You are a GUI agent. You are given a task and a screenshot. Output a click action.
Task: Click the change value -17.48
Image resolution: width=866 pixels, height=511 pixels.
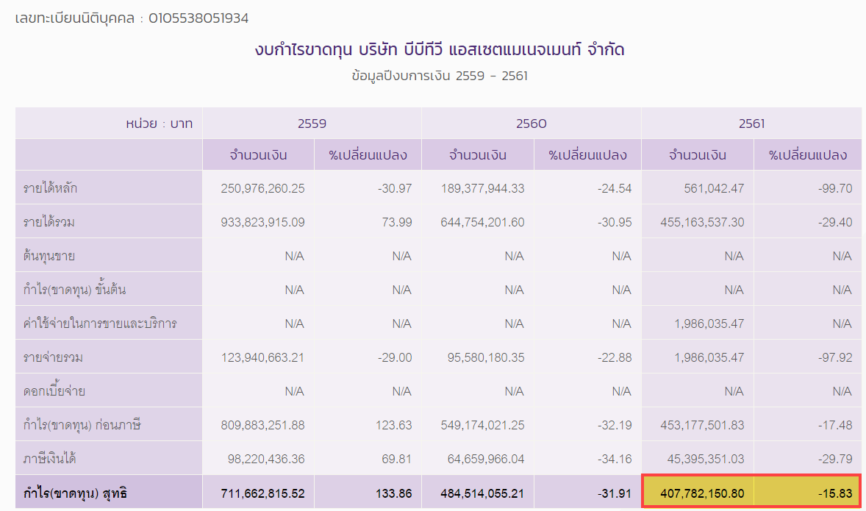click(x=835, y=426)
